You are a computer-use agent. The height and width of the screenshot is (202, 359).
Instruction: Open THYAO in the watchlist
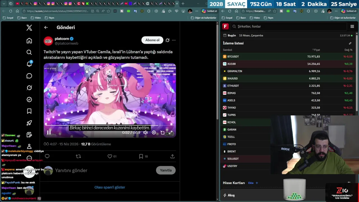[288, 108]
